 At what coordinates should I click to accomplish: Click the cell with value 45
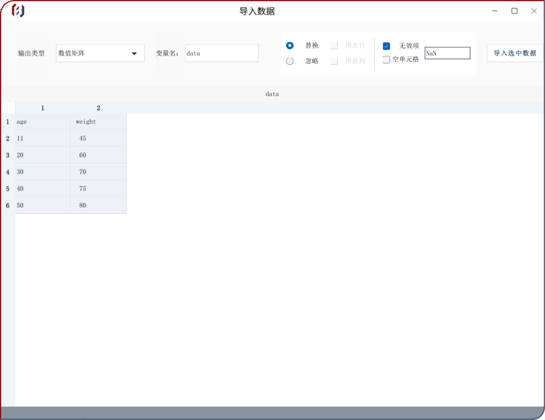tap(98, 139)
